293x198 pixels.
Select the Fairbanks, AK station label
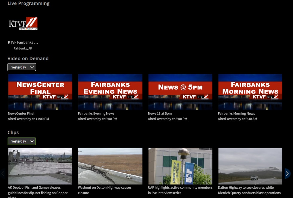[x=23, y=48]
